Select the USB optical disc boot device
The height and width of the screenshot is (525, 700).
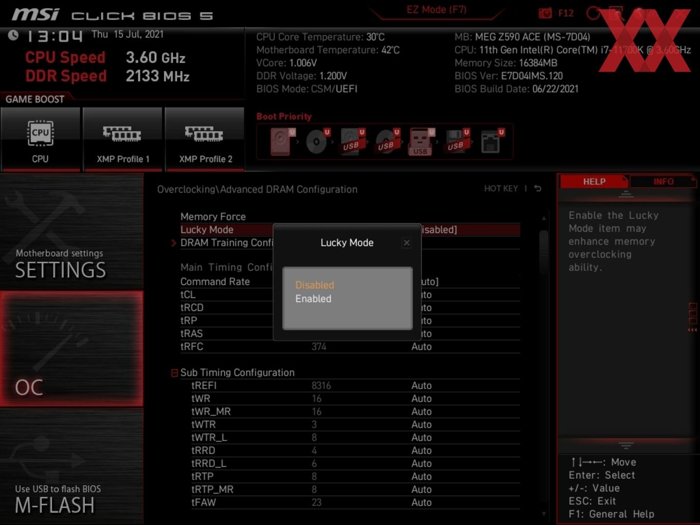387,141
